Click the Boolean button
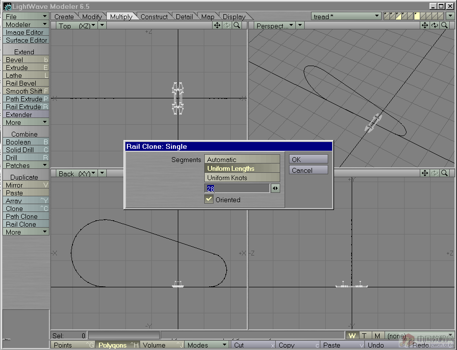 click(25, 142)
